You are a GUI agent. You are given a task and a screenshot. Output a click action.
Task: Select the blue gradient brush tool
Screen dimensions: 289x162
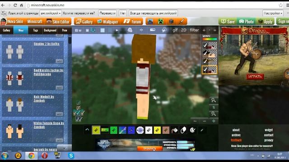122,130
